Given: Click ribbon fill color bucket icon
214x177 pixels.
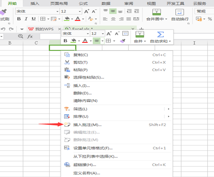Looking at the screenshot, I should point(67,19).
